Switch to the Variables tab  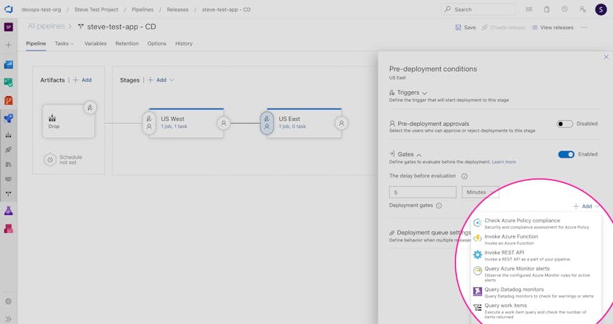[x=96, y=43]
